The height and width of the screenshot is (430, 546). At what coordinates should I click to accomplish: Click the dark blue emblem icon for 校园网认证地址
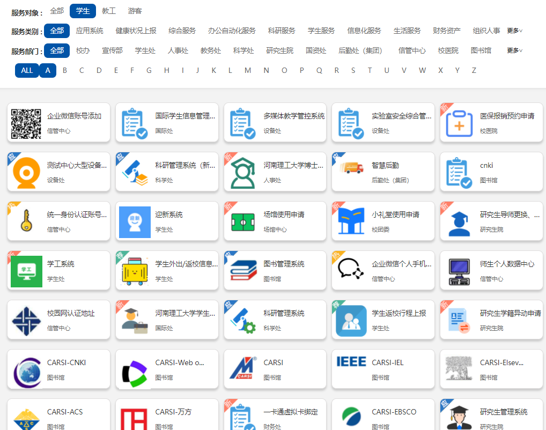pyautogui.click(x=26, y=321)
